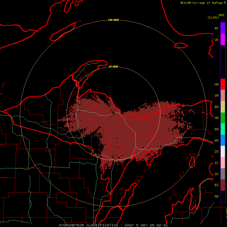The height and width of the screenshot is (227, 227).
Task: Click the GC legend label
Action: point(216,174)
